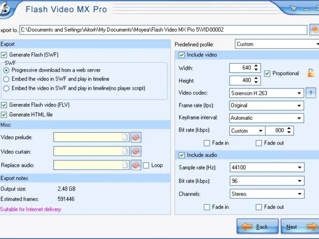Click the Back button
319x239 pixels.
click(258, 226)
